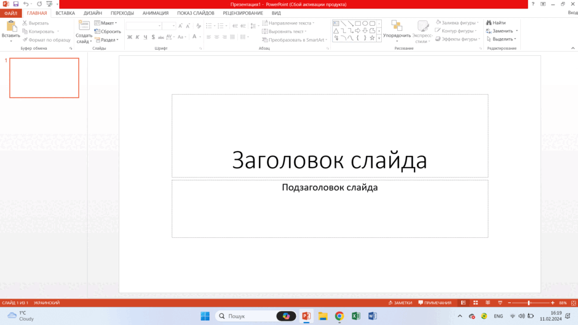578x325 pixels.
Task: Click the line spacing icon
Action: pos(253,26)
